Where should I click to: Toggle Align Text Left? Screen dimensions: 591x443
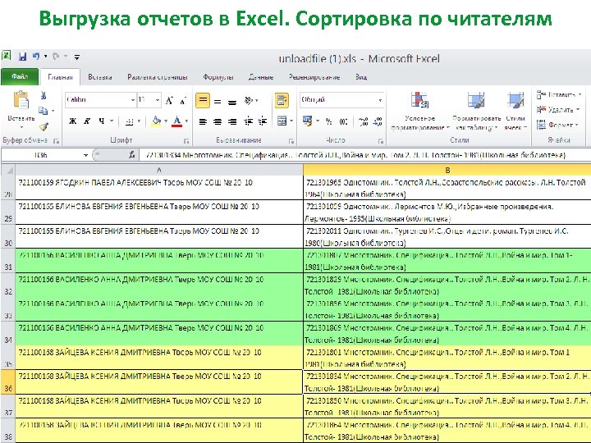pyautogui.click(x=203, y=121)
